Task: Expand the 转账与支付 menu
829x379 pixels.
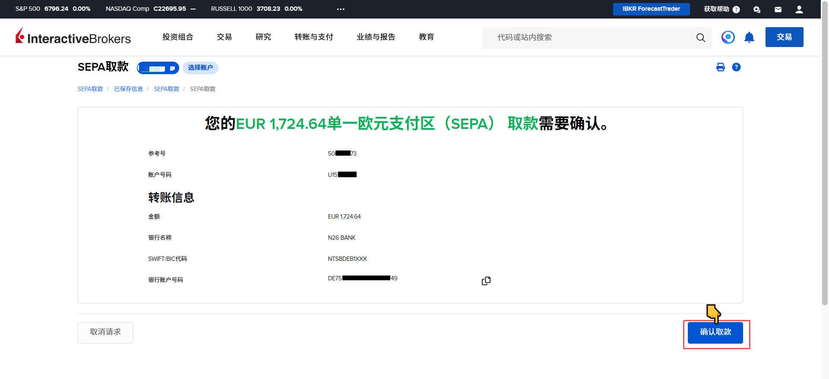Action: [x=313, y=37]
